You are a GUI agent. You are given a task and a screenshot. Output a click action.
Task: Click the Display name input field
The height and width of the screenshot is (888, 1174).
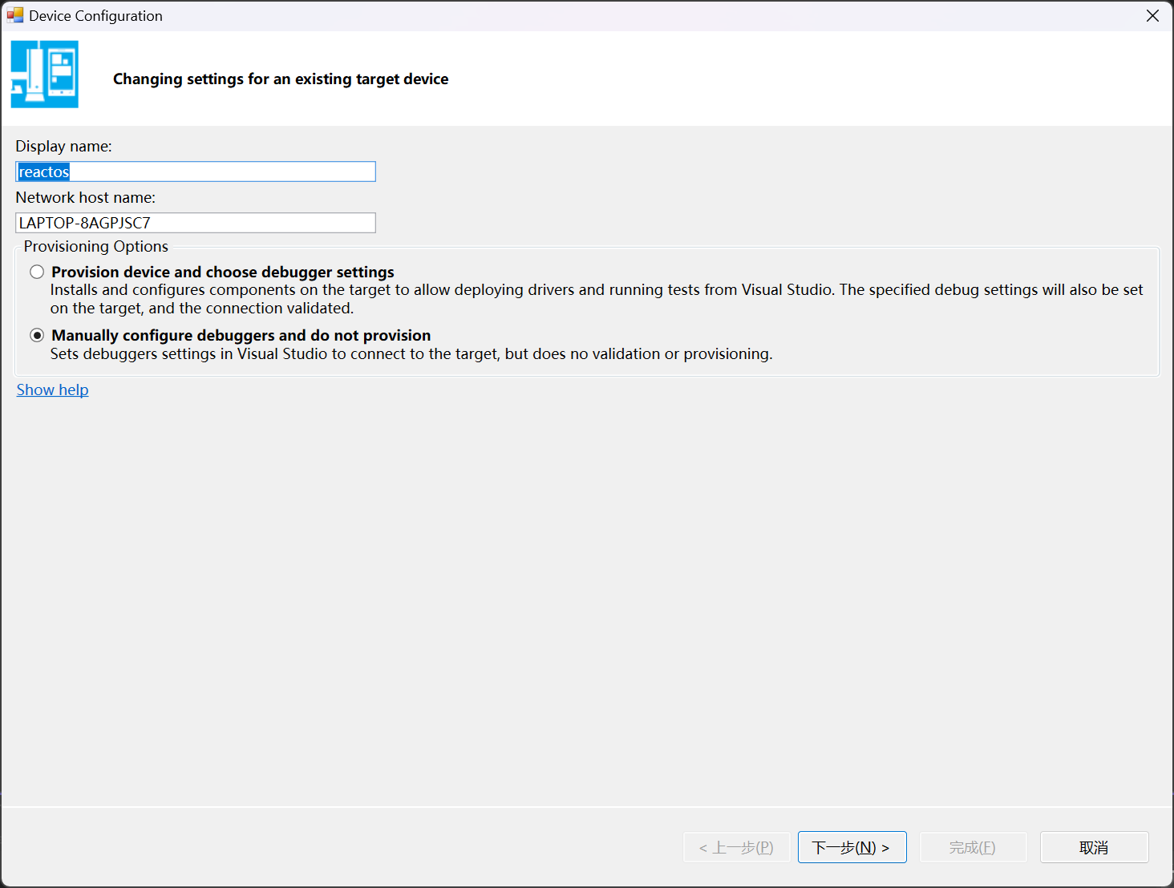click(x=196, y=172)
